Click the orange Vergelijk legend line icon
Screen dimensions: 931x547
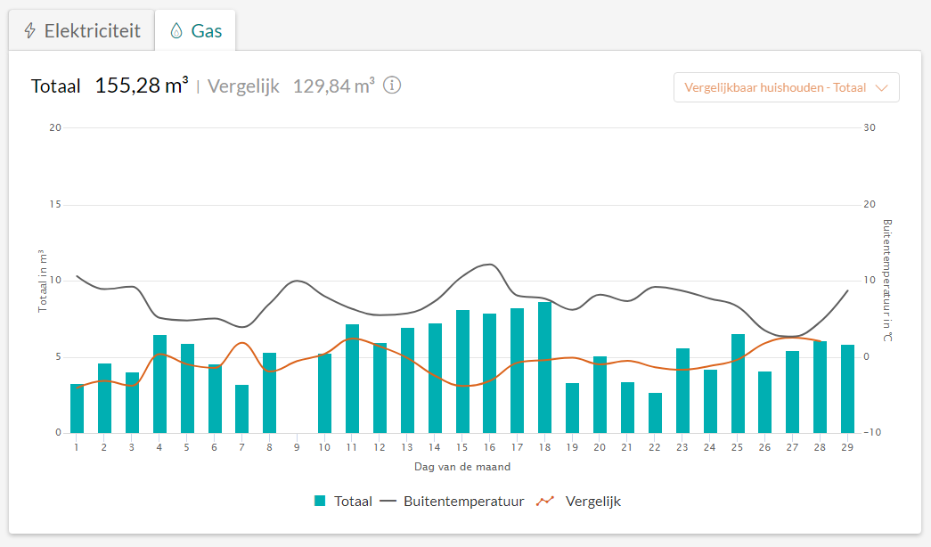(x=545, y=501)
